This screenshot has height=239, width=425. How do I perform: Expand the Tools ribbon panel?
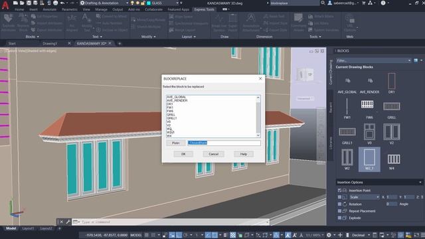click(x=315, y=37)
